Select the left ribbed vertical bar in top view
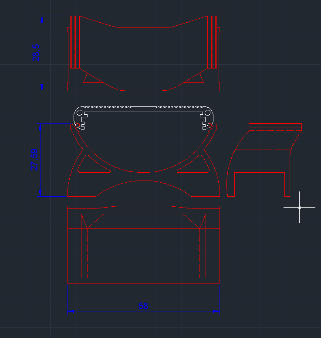 coord(75,42)
